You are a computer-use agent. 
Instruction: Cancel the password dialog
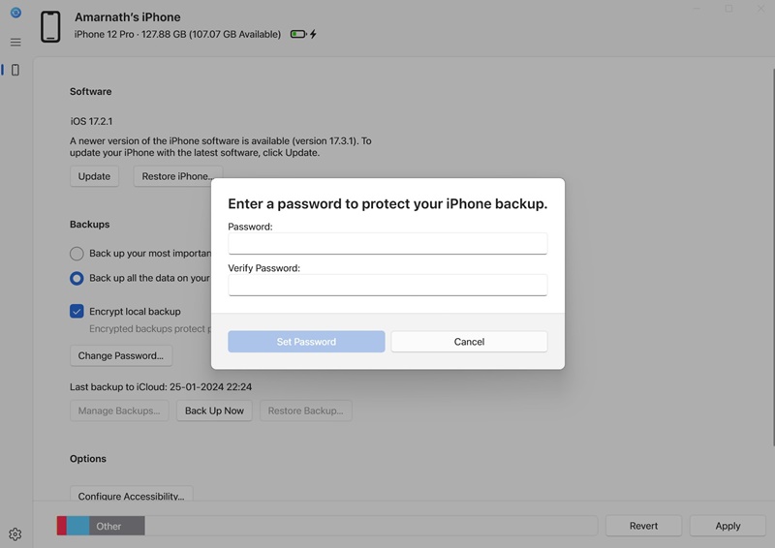469,342
